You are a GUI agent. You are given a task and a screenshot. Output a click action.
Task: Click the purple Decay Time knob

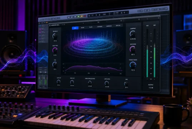(55, 50)
